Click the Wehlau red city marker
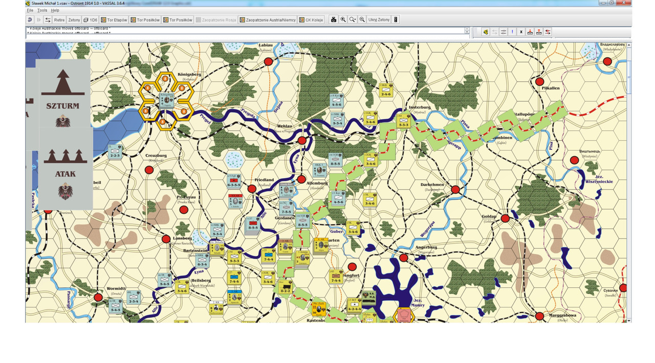The width and height of the screenshot is (655, 363). click(x=302, y=140)
